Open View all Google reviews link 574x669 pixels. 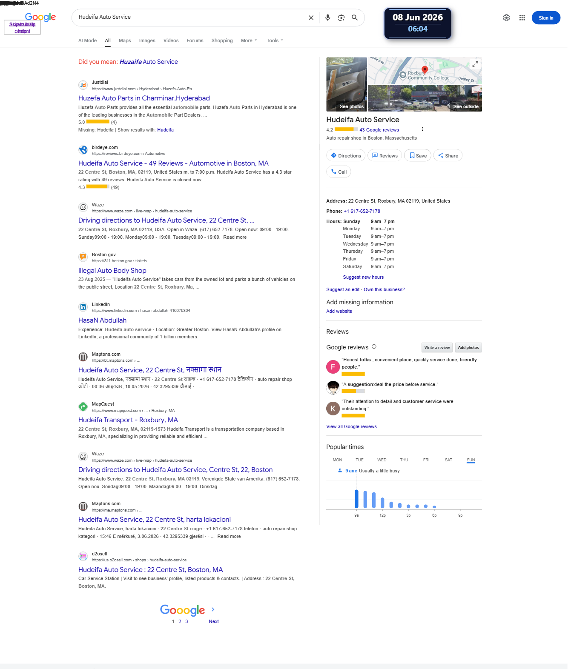(351, 426)
